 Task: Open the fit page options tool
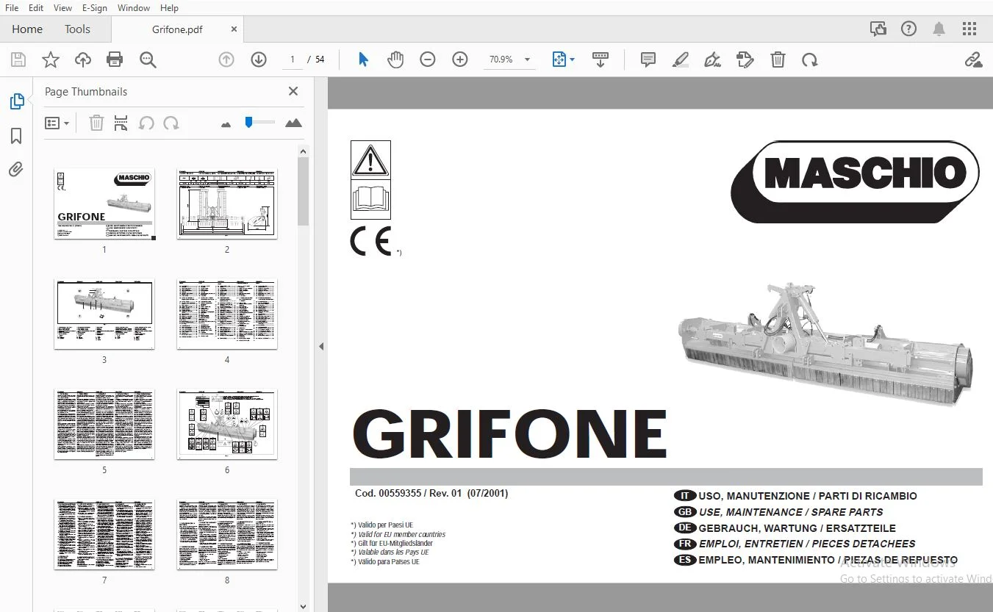[563, 60]
